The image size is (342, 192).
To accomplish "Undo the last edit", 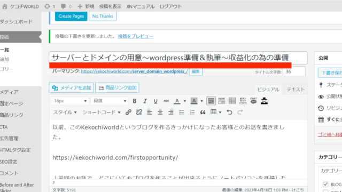I will (x=229, y=113).
